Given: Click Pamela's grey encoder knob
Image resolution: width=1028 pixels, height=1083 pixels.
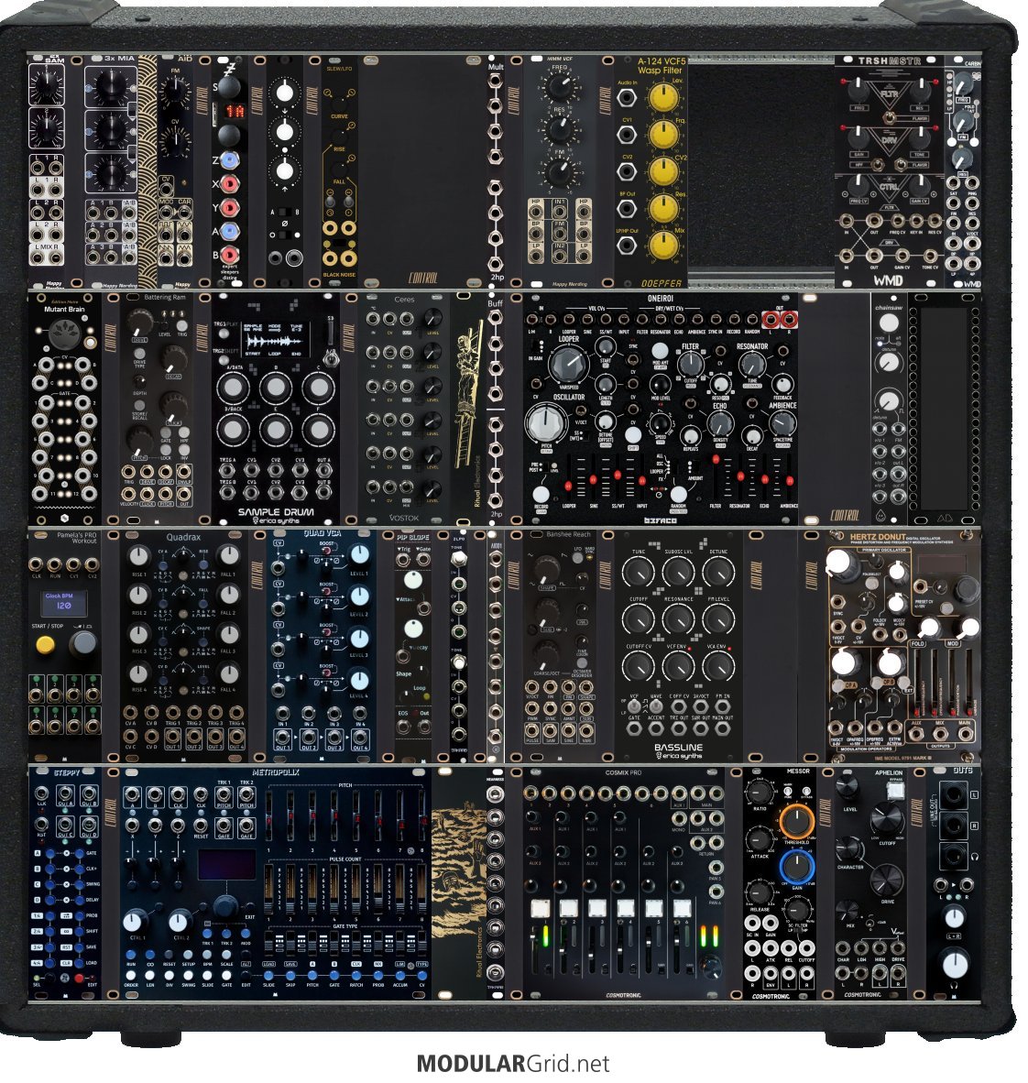Looking at the screenshot, I should point(83,644).
